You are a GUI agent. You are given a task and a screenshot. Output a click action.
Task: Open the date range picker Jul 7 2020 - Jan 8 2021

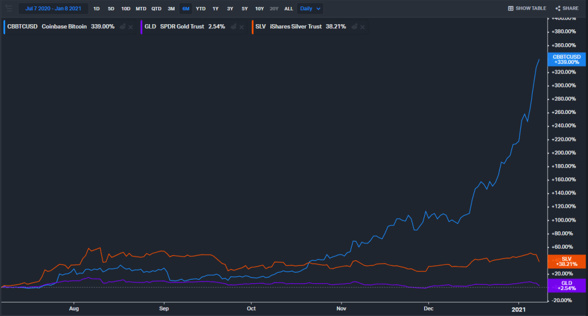pos(53,9)
